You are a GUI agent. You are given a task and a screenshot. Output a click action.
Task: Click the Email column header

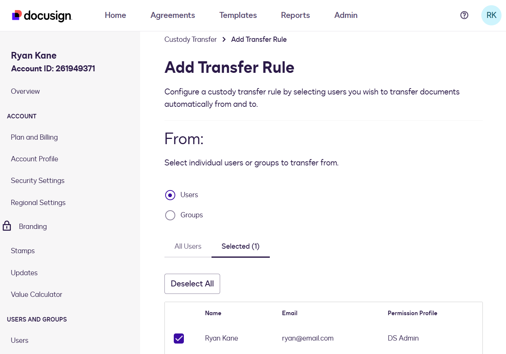pyautogui.click(x=290, y=313)
